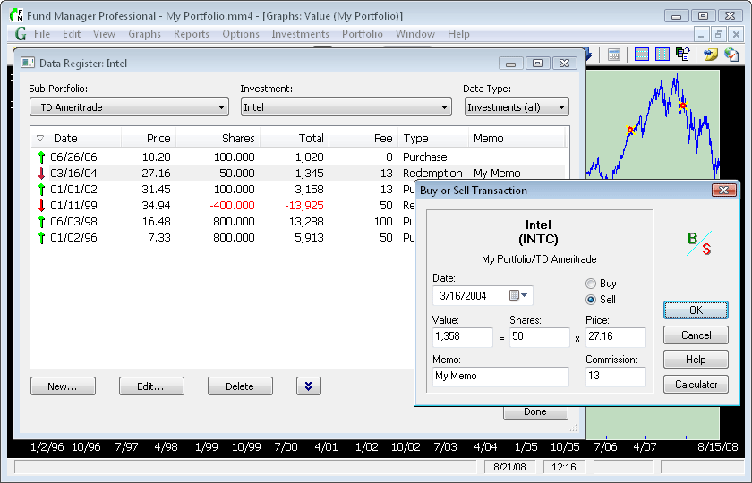Open the Graphs menu

(x=144, y=34)
